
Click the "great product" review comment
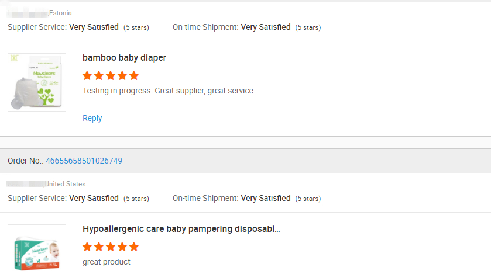107,262
